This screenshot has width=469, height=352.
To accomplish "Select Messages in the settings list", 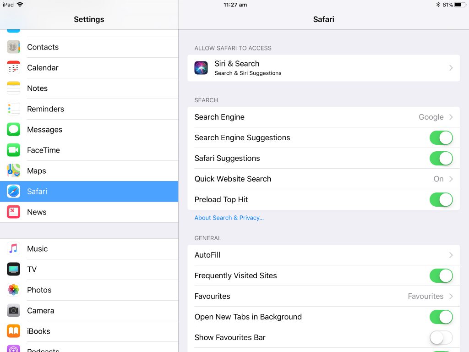I will [x=89, y=130].
